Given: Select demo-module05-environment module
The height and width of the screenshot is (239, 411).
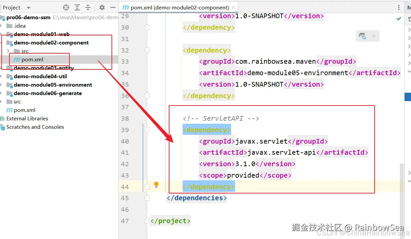Looking at the screenshot, I should point(53,85).
